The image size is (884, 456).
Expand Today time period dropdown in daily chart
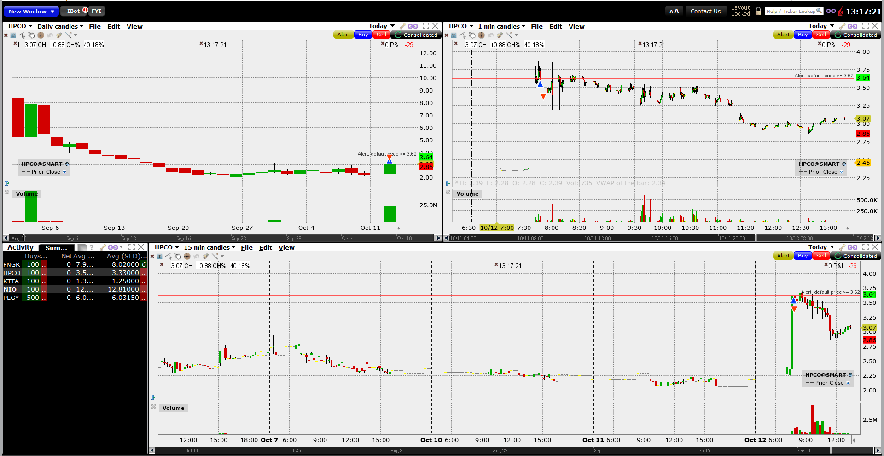382,26
